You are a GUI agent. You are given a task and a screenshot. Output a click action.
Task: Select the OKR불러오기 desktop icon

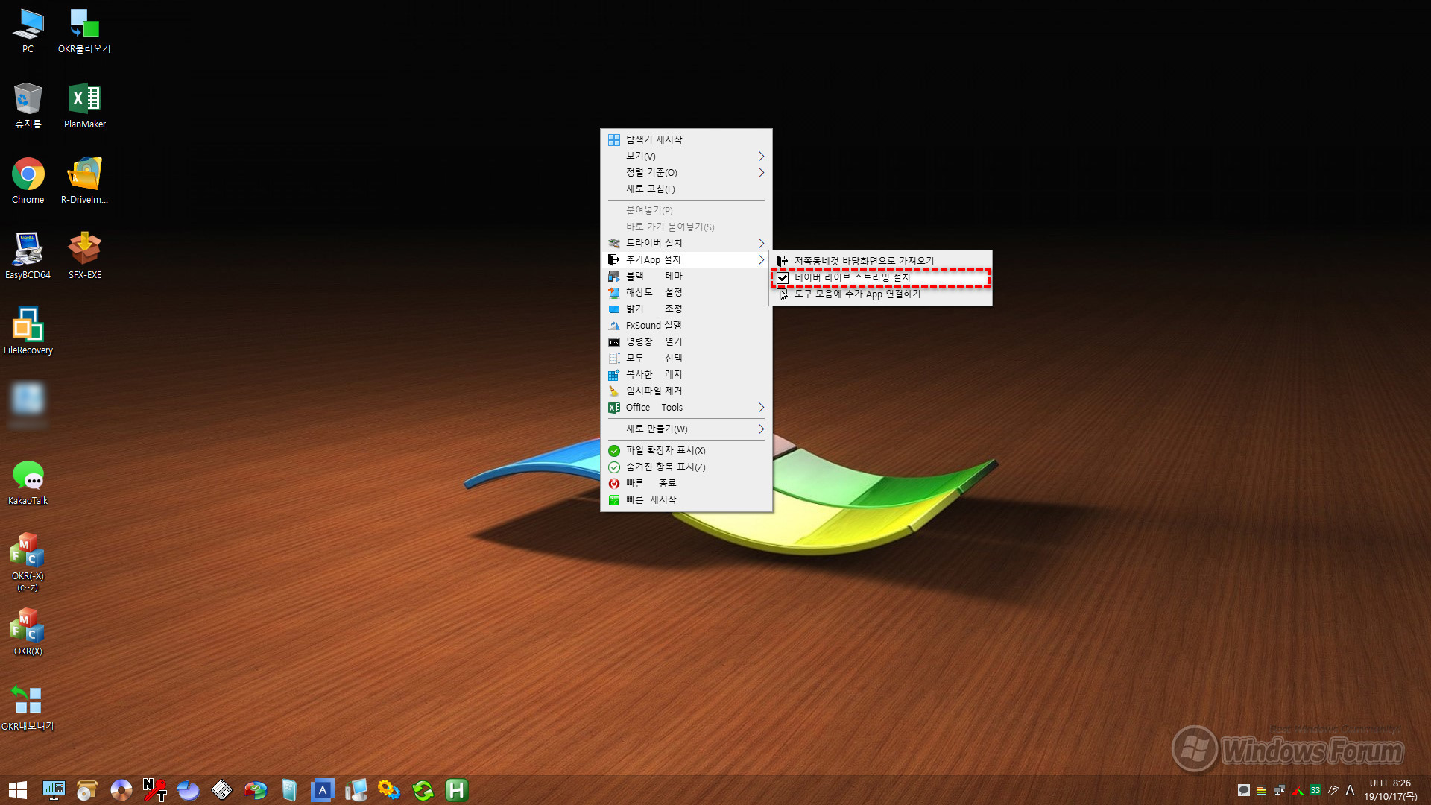(x=84, y=31)
